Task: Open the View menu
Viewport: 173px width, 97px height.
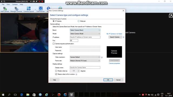Action: tap(8, 4)
